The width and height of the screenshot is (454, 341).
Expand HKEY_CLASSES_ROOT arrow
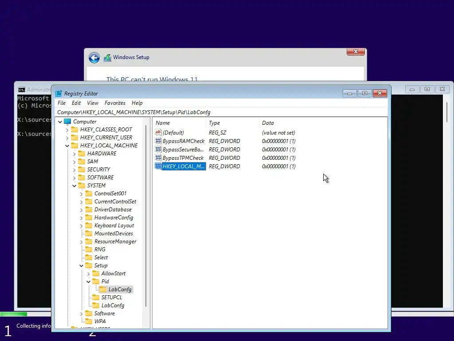(x=67, y=130)
